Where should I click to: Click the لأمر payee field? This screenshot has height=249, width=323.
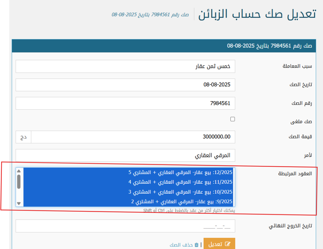tap(125, 155)
